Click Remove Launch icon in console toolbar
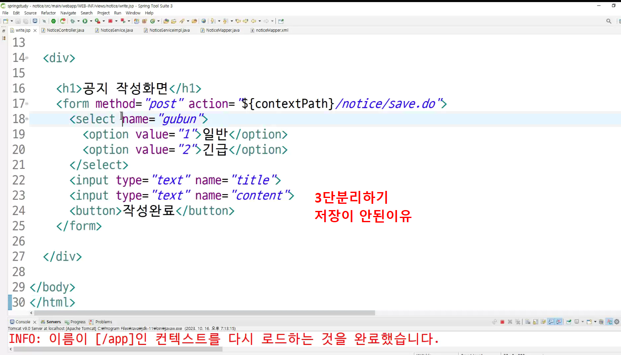This screenshot has height=355, width=621. click(510, 322)
